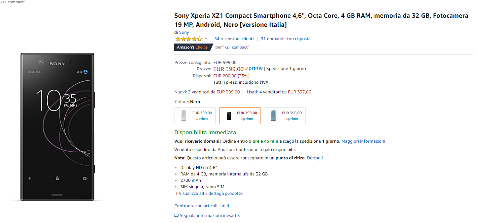The image size is (477, 223).
Task: Select the black color variant swatch
Action: pos(240,116)
